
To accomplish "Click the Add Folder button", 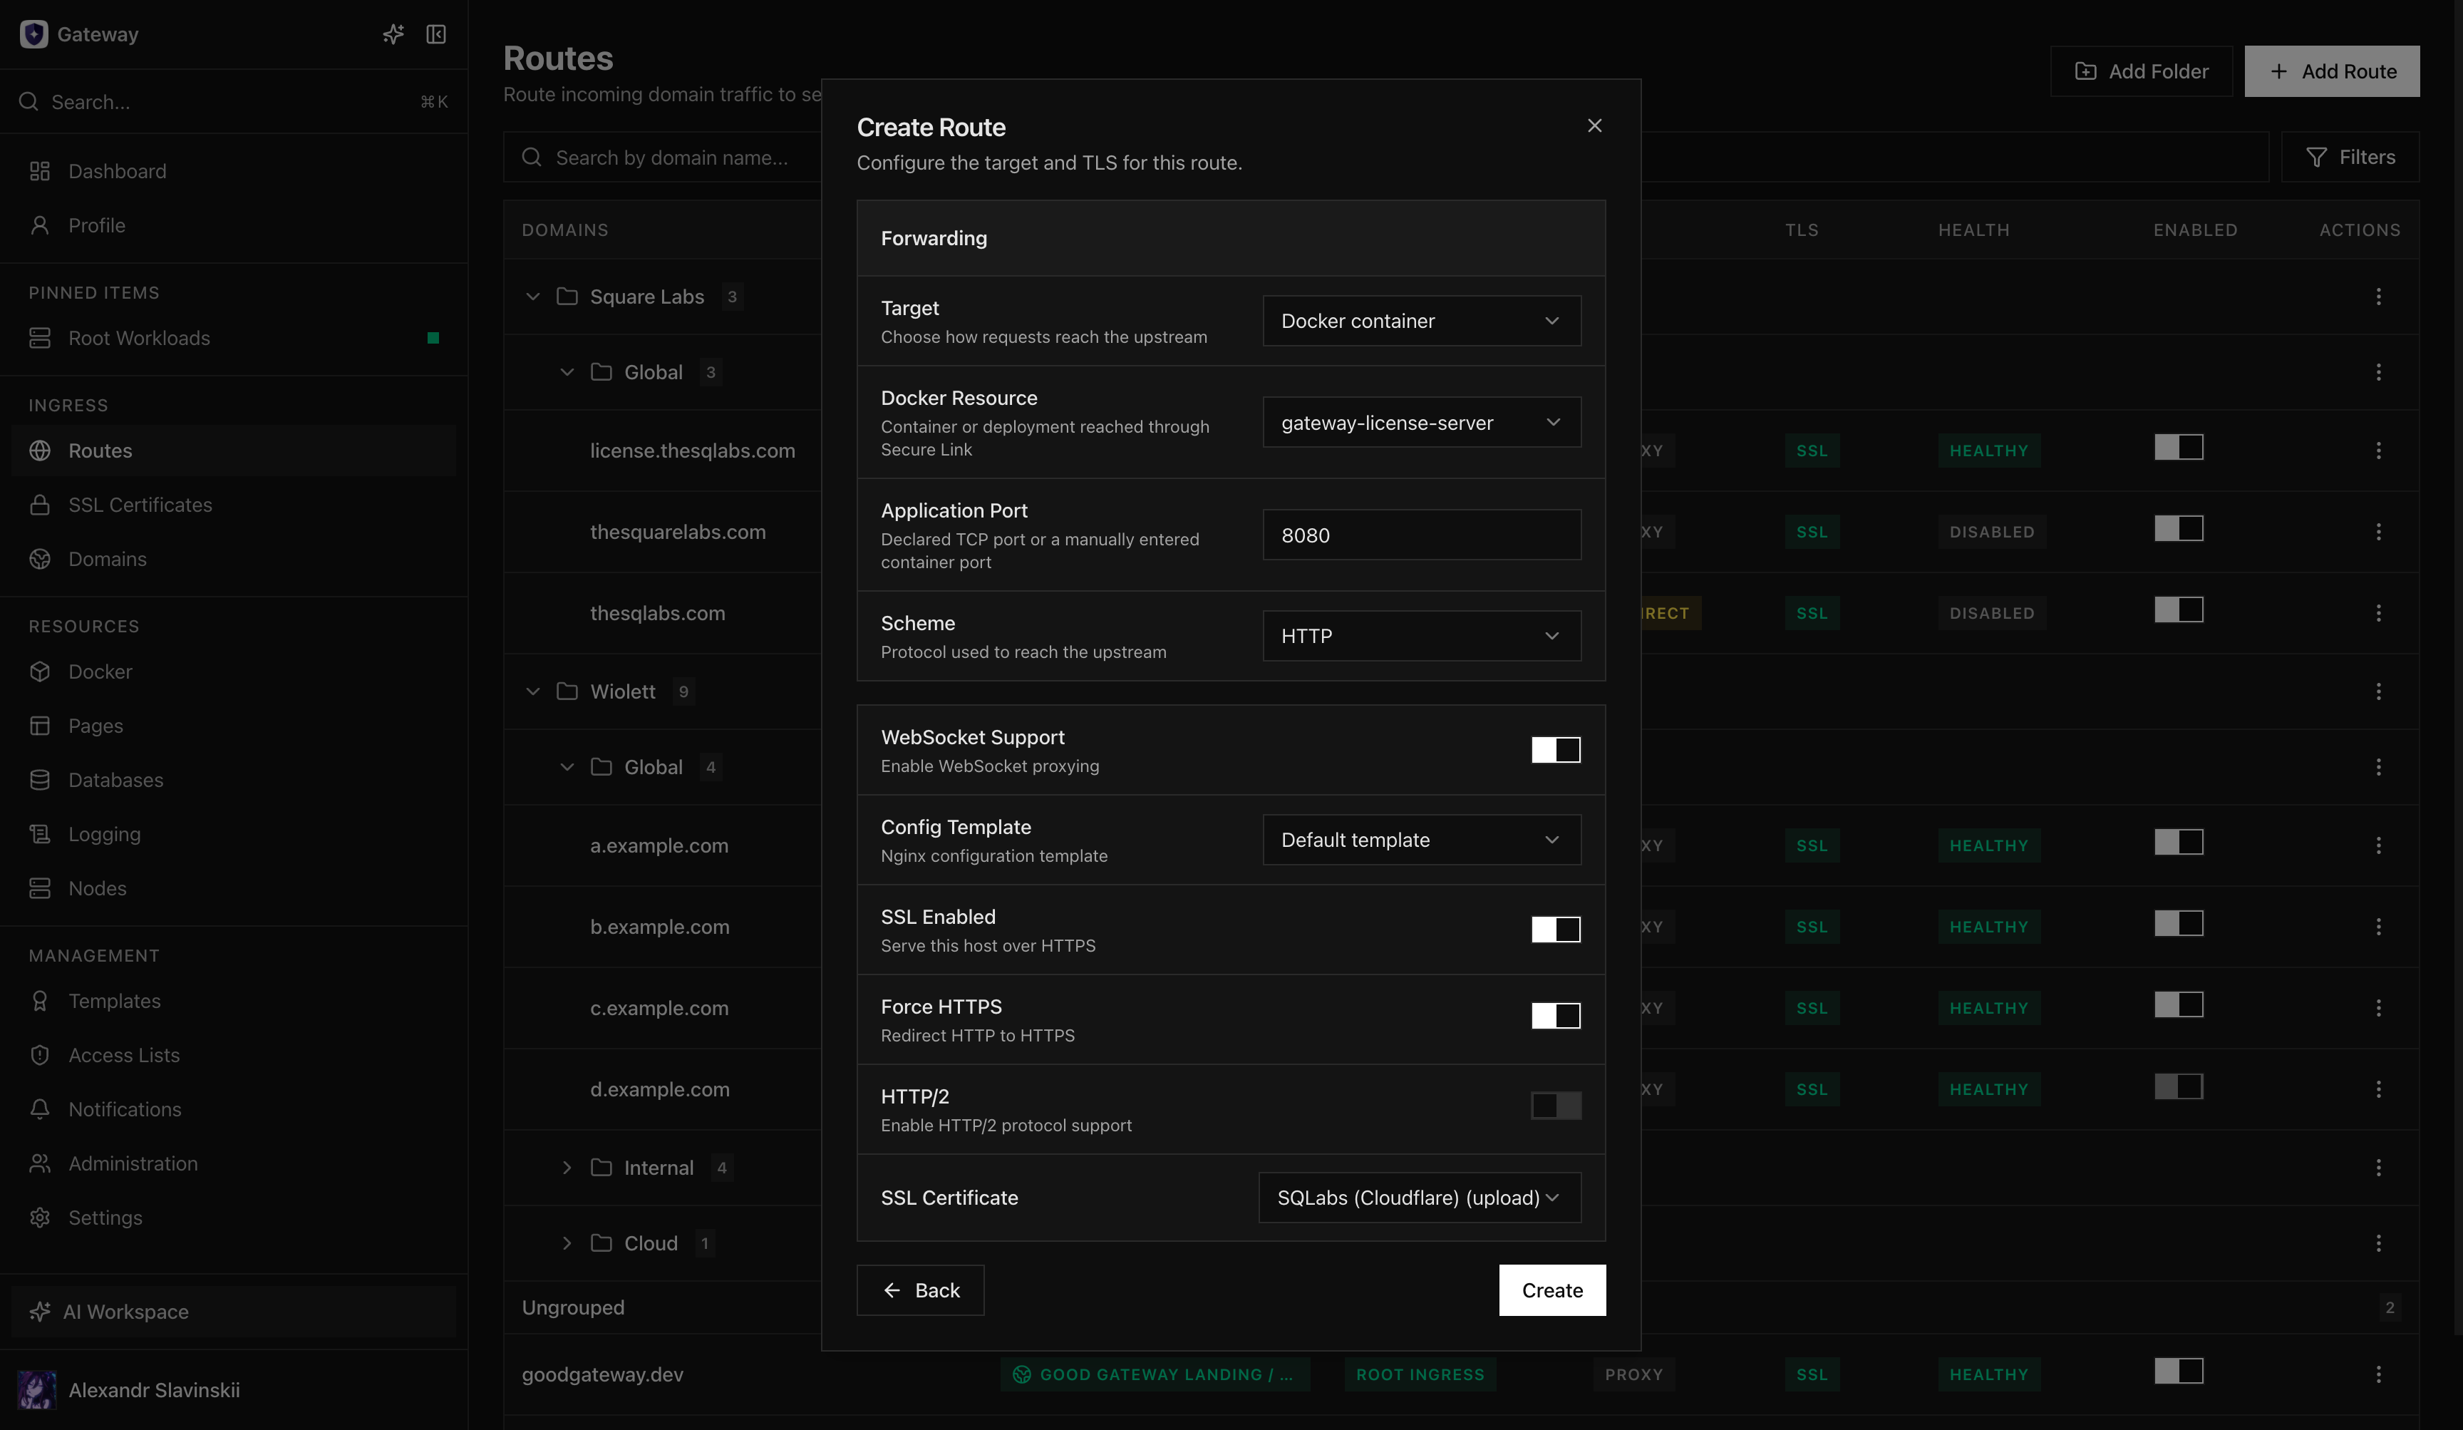I will click(2140, 71).
